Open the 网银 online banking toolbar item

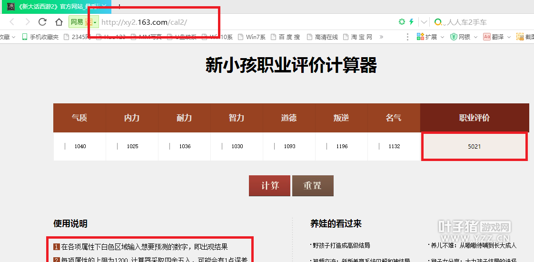[x=461, y=37]
